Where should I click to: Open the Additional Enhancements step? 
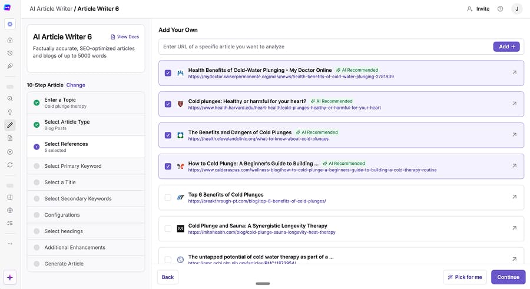[x=86, y=247]
